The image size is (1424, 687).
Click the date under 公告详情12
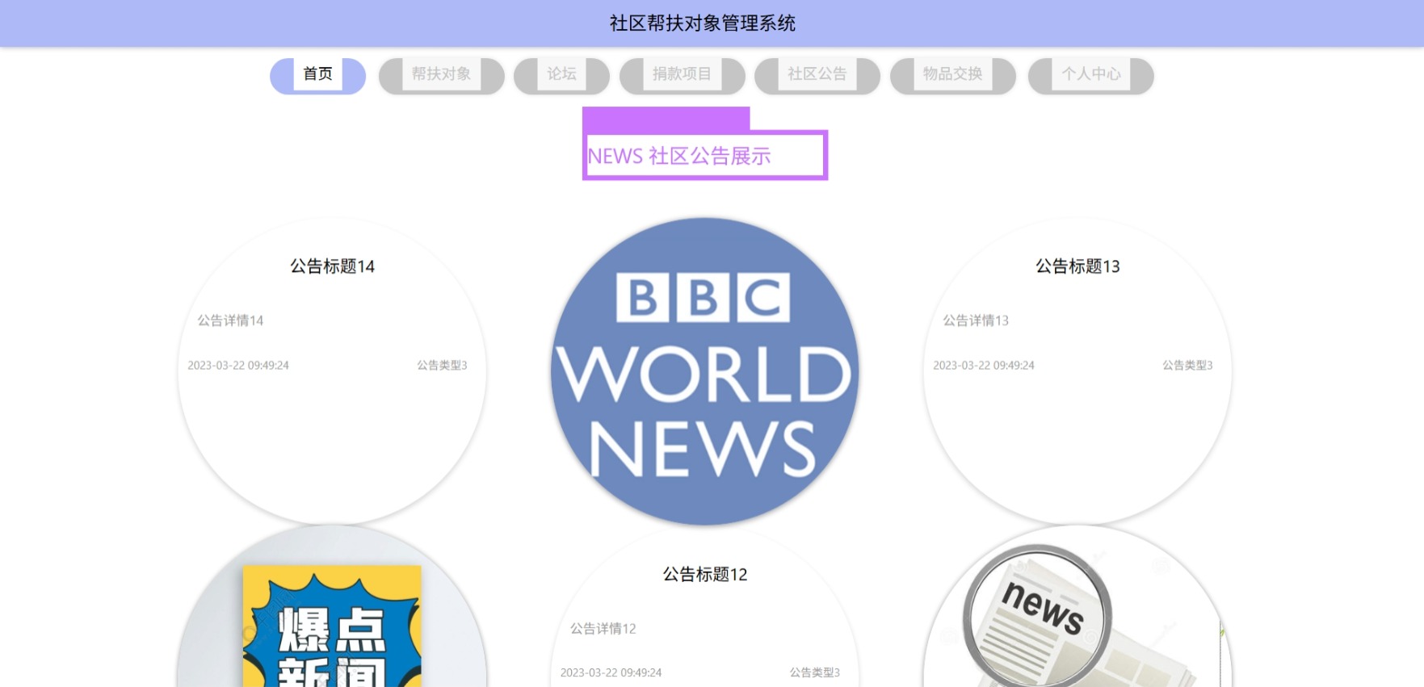click(611, 673)
